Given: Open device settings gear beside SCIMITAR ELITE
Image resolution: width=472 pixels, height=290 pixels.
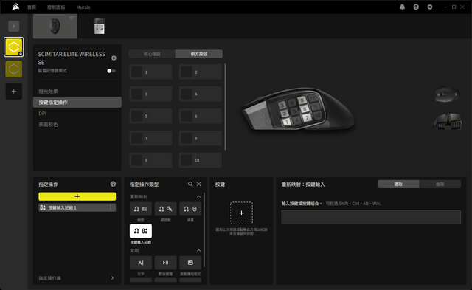Looking at the screenshot, I should (x=114, y=58).
